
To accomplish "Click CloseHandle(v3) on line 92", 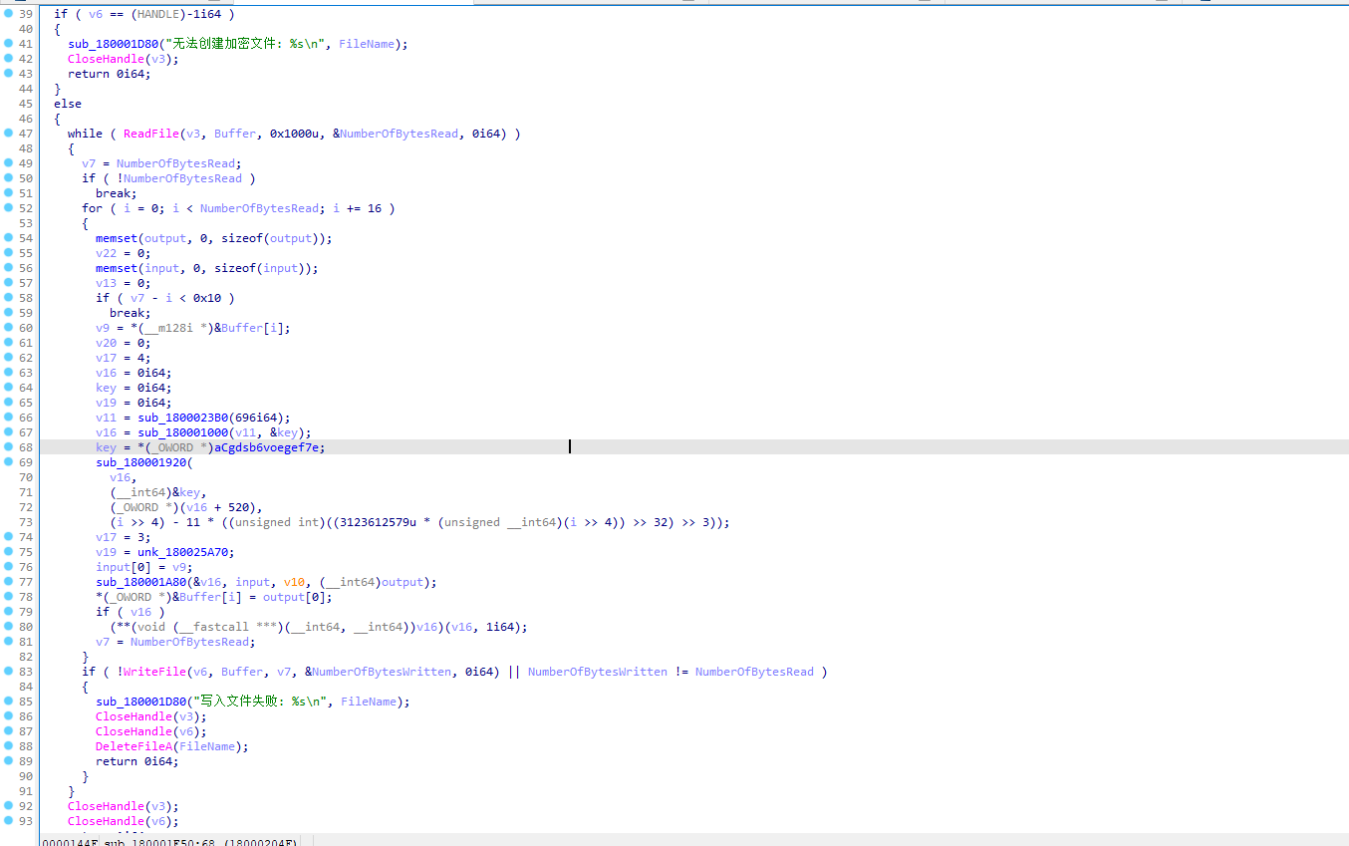I will (x=124, y=806).
